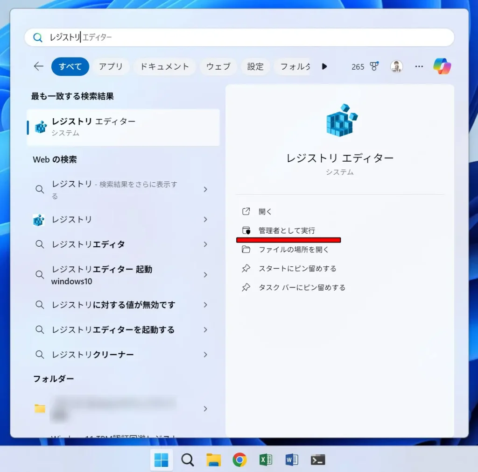The height and width of the screenshot is (472, 478).
Task: Click the レジストリ エディター title in preview pane
Action: pos(340,158)
